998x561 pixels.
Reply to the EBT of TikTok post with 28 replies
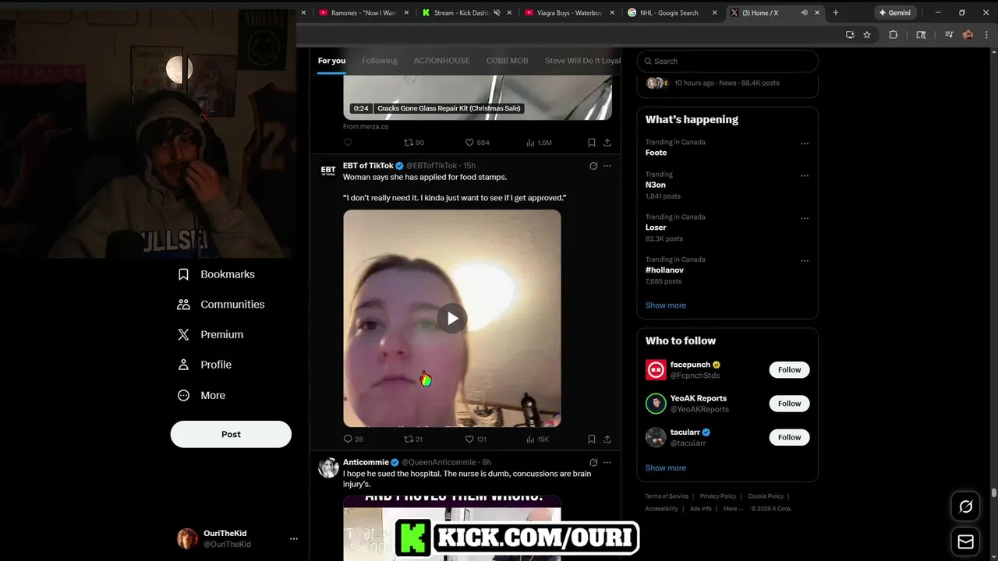(353, 439)
